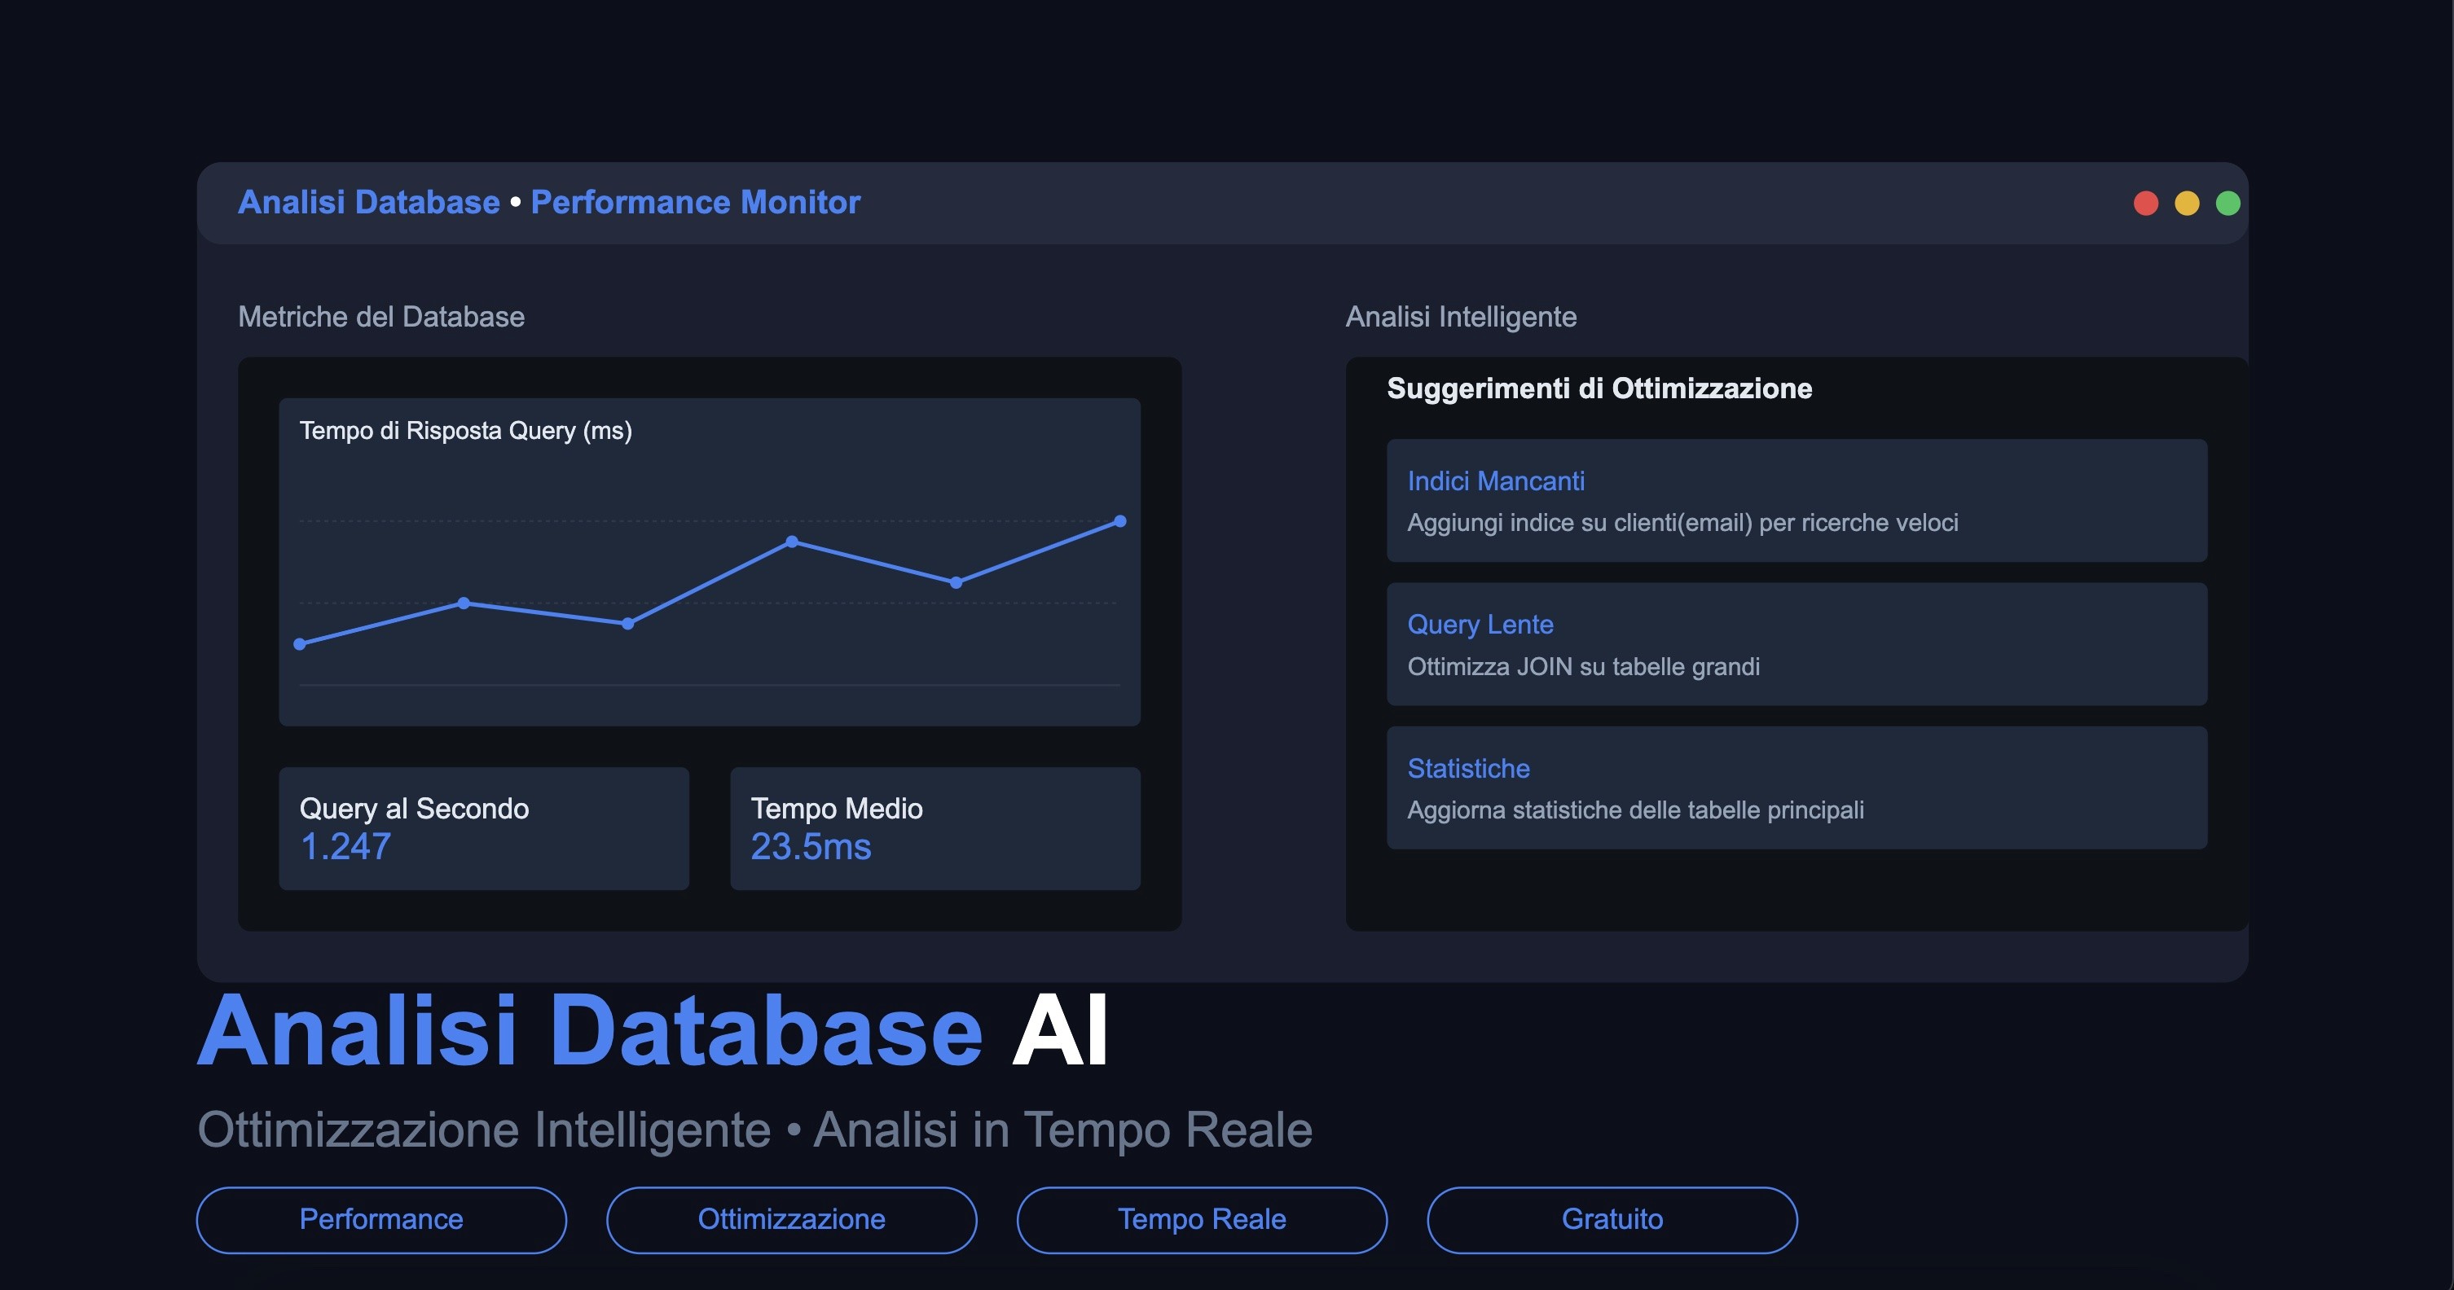Click 'Suggerimenti di Ottimizzazione' heading
The height and width of the screenshot is (1290, 2454).
pos(1599,388)
